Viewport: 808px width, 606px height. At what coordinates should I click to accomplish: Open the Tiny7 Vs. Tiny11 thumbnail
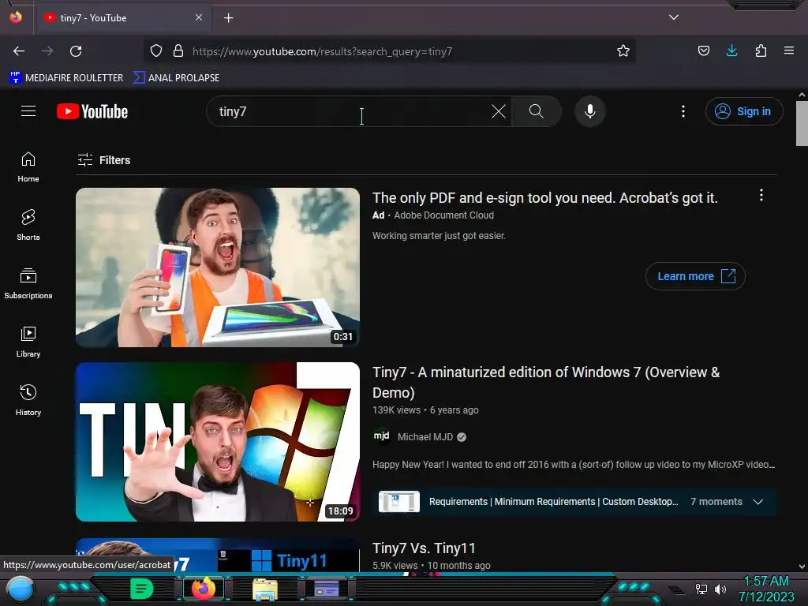coord(218,555)
